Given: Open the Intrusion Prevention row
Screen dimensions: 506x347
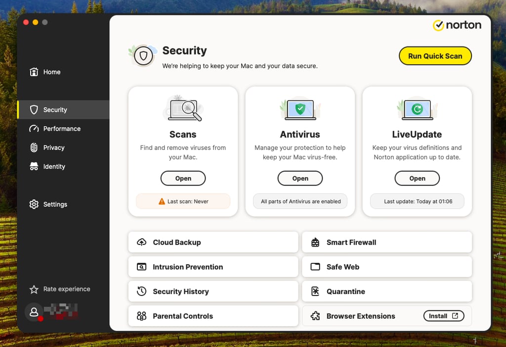Looking at the screenshot, I should [213, 267].
